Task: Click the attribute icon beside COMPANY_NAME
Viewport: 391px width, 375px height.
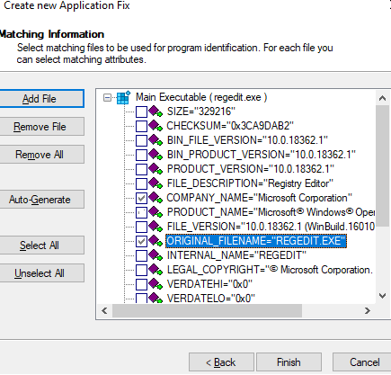Action: pos(156,198)
